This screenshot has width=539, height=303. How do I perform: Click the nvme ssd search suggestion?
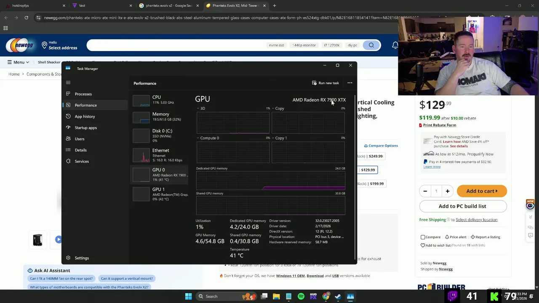click(x=276, y=45)
